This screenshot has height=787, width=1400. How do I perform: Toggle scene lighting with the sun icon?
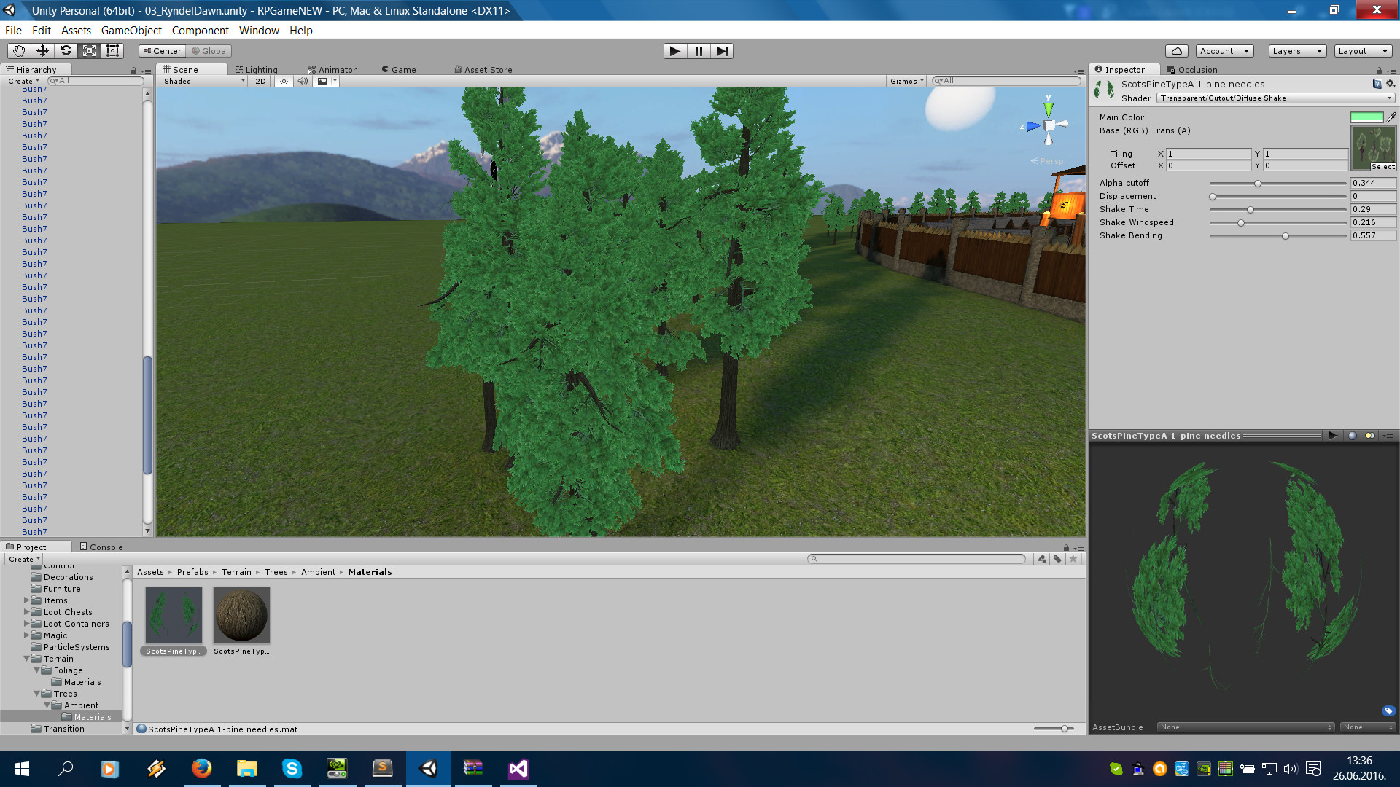[x=283, y=81]
